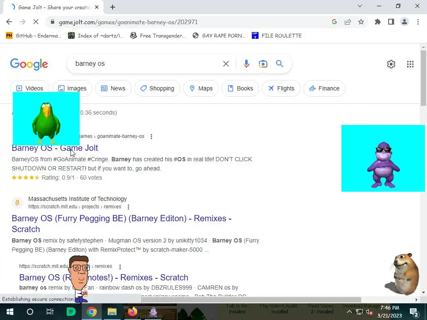Open options menu beside scratch.mit.edu projects URL
The height and width of the screenshot is (320, 427).
pos(128,207)
